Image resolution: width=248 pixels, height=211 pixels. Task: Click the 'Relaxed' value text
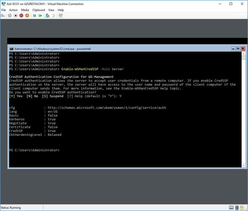tap(55, 135)
